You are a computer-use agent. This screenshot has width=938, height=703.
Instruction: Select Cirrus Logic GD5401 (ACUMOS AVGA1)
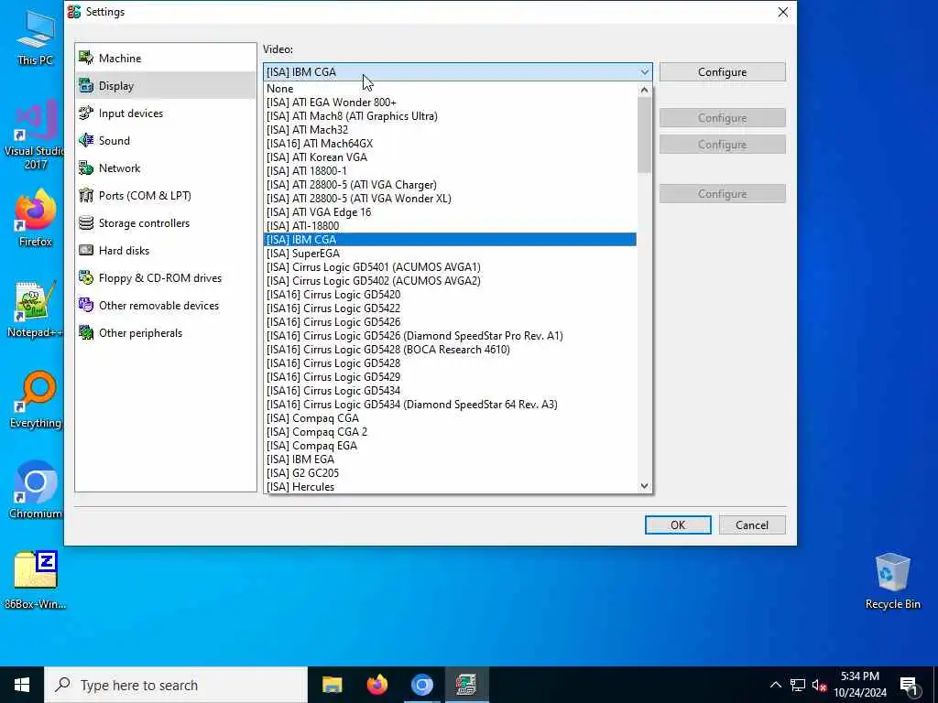pyautogui.click(x=450, y=267)
